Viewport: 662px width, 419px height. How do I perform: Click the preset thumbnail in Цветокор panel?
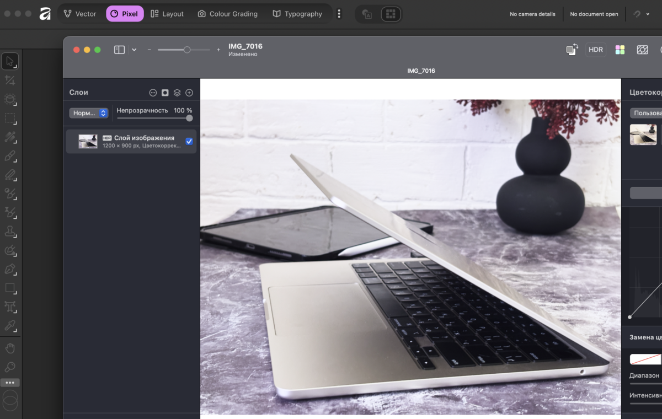643,135
